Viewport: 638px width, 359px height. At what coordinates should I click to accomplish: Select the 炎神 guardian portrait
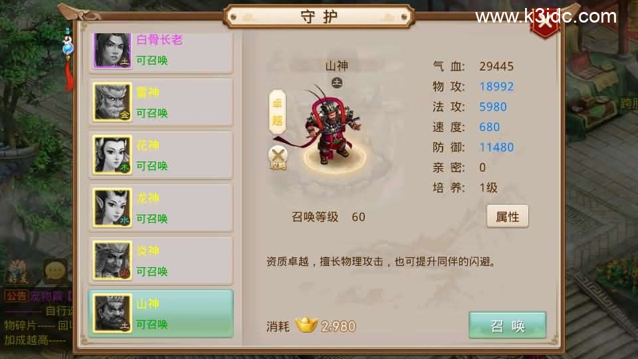coord(113,261)
